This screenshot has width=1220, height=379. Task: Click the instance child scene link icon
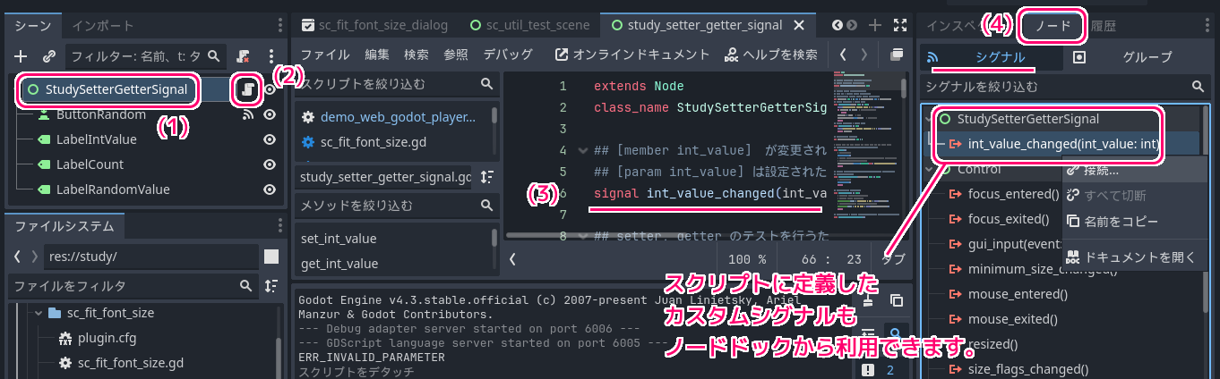point(49,55)
